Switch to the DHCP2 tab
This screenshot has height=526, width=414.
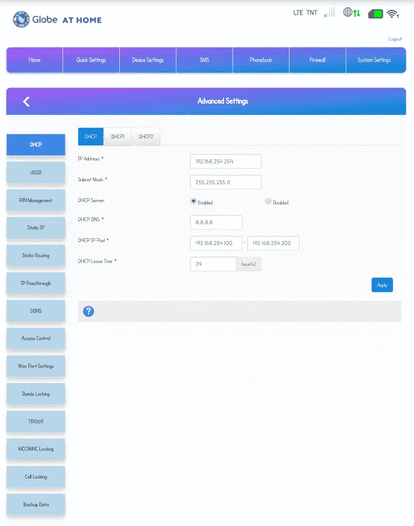146,137
